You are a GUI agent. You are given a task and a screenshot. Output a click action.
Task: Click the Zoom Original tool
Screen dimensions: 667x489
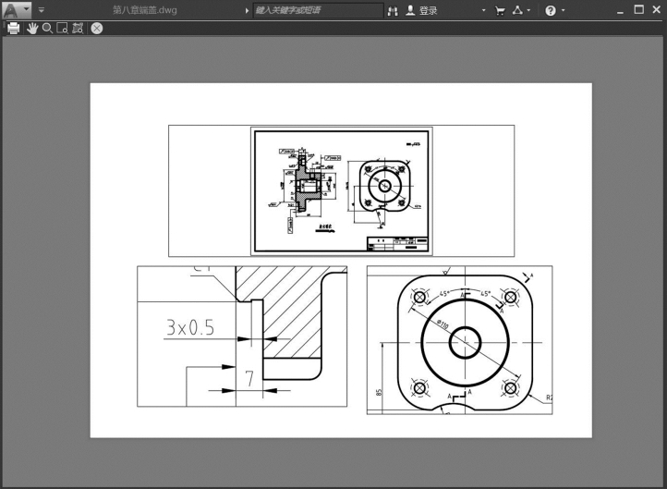tap(78, 28)
